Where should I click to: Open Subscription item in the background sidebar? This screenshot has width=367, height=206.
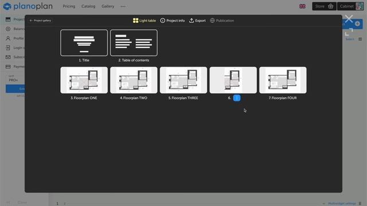15,57
